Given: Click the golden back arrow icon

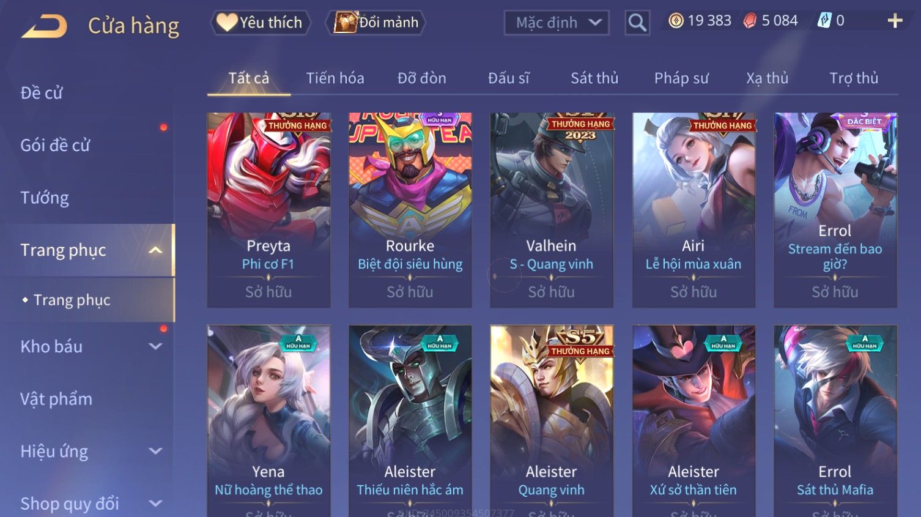Looking at the screenshot, I should coord(44,26).
